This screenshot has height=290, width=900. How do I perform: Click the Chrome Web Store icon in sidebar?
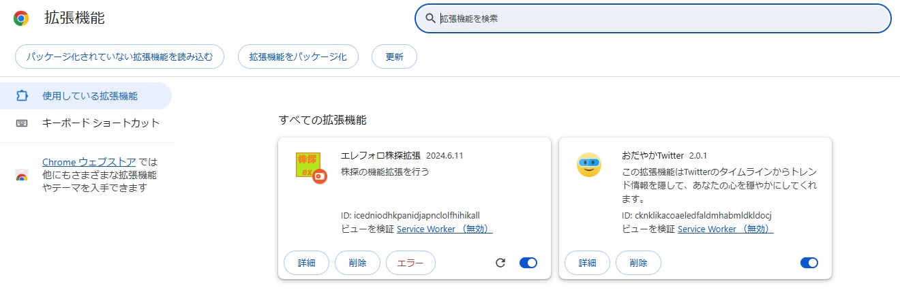(22, 175)
